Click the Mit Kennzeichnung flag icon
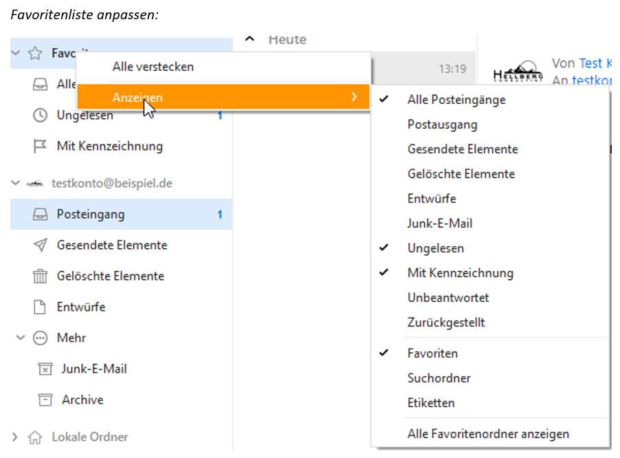The width and height of the screenshot is (620, 458). pos(40,146)
